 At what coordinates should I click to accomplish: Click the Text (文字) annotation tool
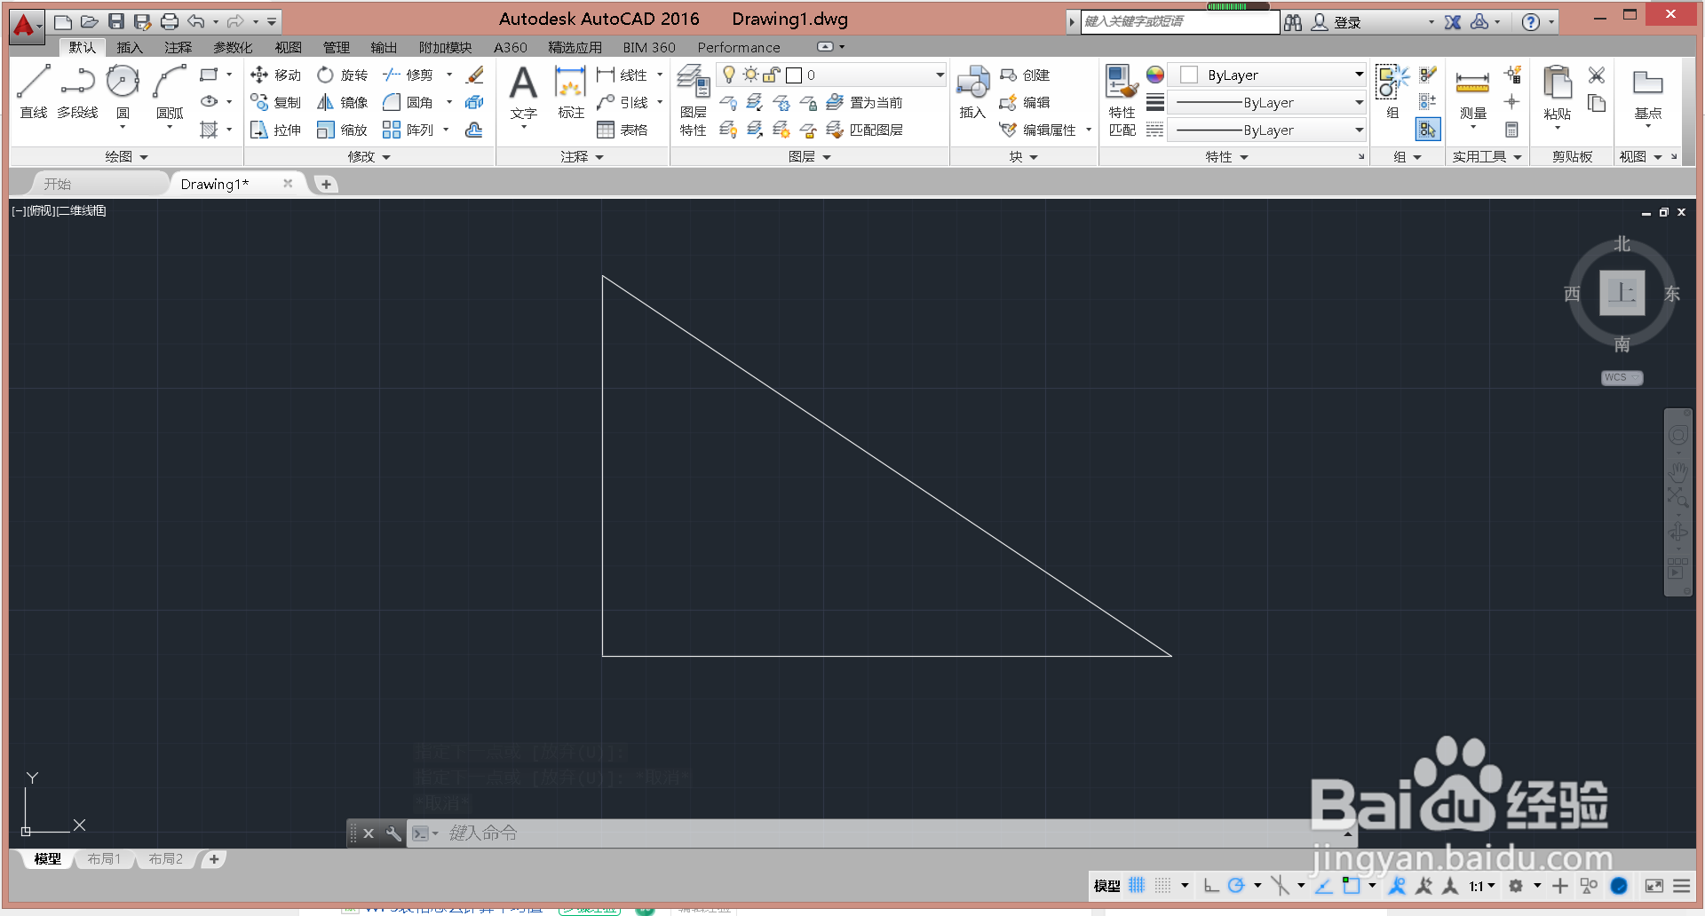point(524,91)
